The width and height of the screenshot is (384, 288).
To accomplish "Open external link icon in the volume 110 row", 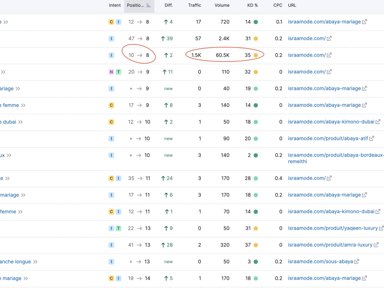I will pyautogui.click(x=329, y=72).
